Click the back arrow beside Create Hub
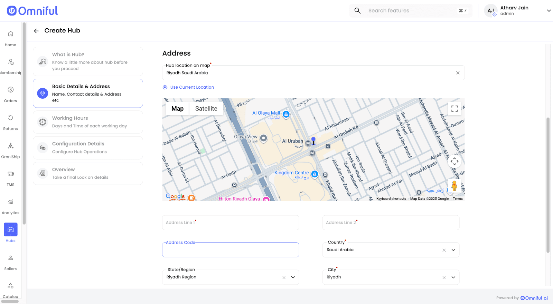Image resolution: width=553 pixels, height=304 pixels. (x=36, y=31)
